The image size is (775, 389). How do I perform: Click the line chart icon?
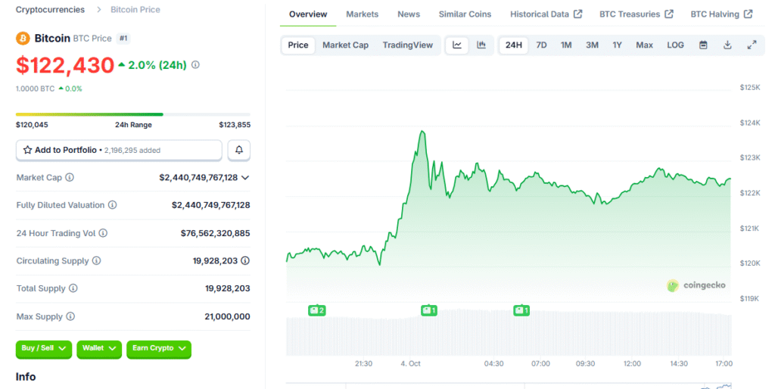(x=457, y=45)
